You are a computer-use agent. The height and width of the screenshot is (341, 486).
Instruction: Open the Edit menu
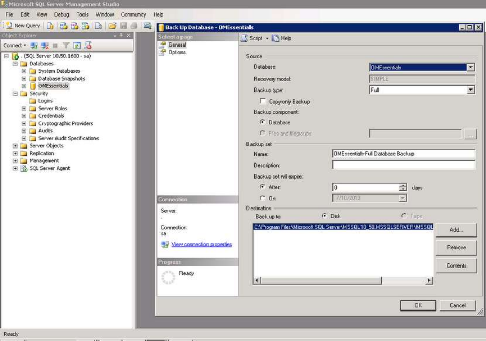click(x=25, y=14)
